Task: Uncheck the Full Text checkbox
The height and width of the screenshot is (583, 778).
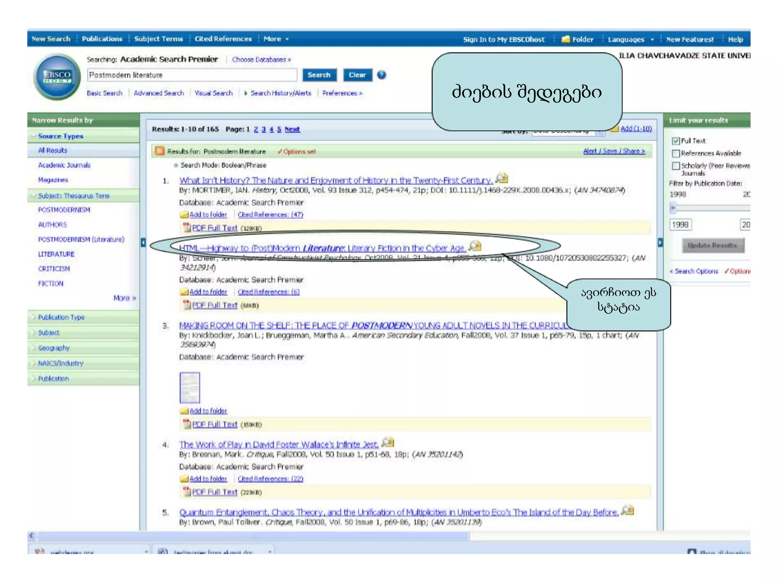Action: coord(675,141)
